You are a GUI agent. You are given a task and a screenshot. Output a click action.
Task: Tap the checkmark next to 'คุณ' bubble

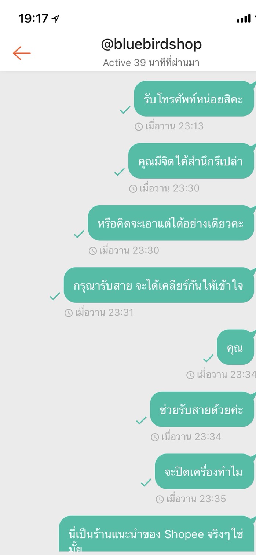pos(208,358)
